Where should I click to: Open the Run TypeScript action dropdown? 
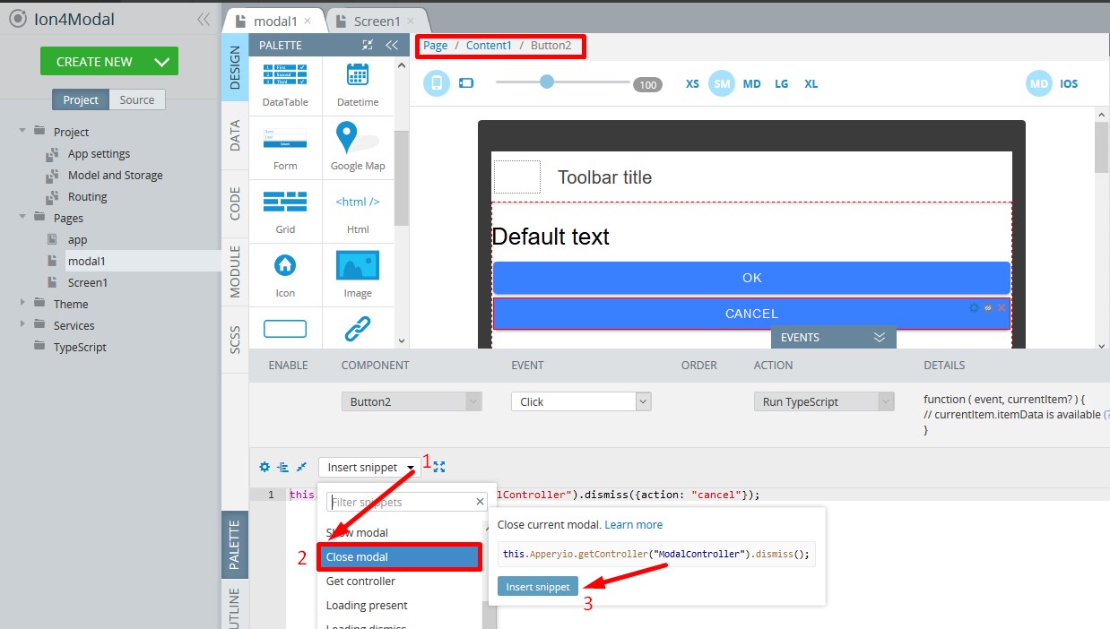pos(824,401)
